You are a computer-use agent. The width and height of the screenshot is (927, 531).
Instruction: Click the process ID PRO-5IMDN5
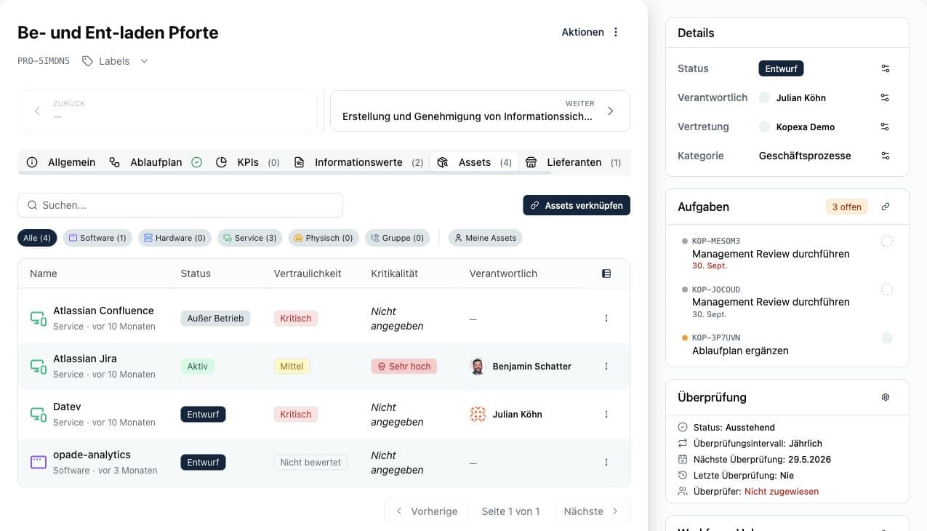[x=44, y=61]
